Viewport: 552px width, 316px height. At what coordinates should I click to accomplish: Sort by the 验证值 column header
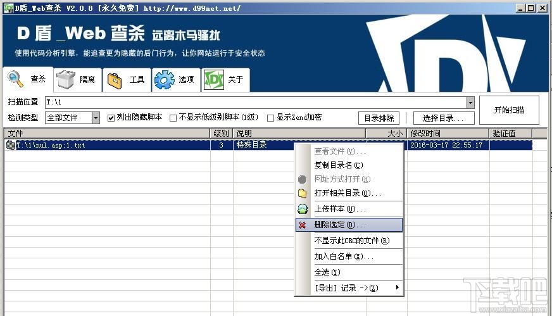click(x=510, y=134)
